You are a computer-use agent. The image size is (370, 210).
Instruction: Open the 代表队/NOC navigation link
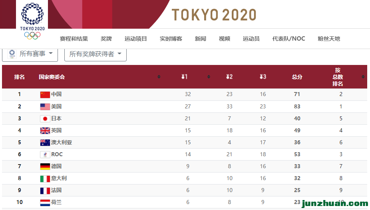[x=288, y=39]
